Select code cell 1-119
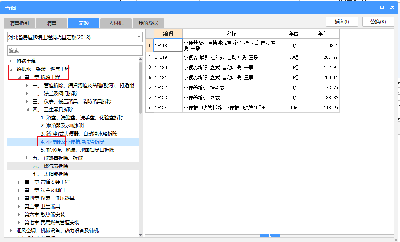The image size is (400, 242). click(168, 57)
